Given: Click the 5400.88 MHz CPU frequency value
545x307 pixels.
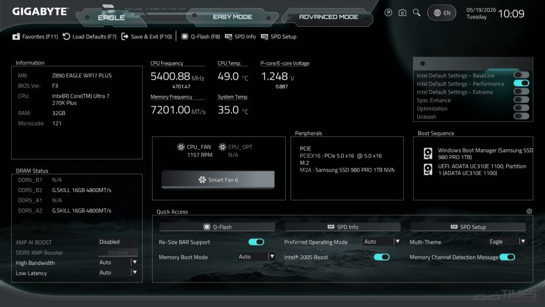Looking at the screenshot, I should point(177,76).
